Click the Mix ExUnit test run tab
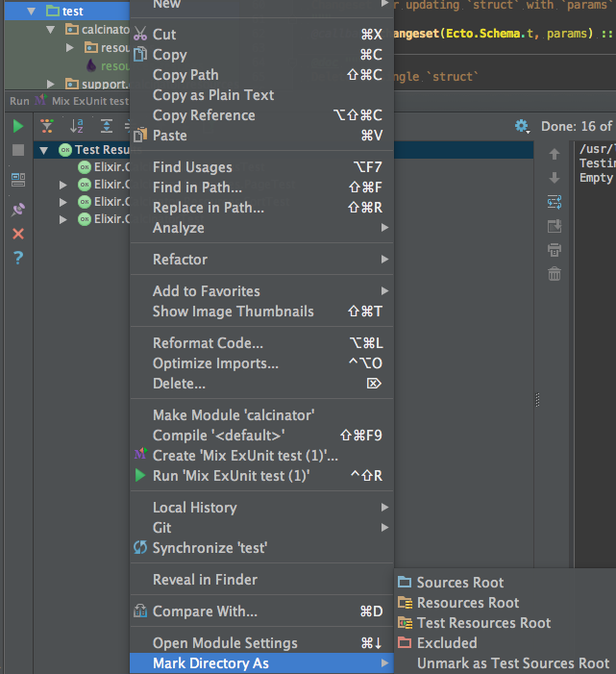The image size is (616, 674). tap(82, 101)
